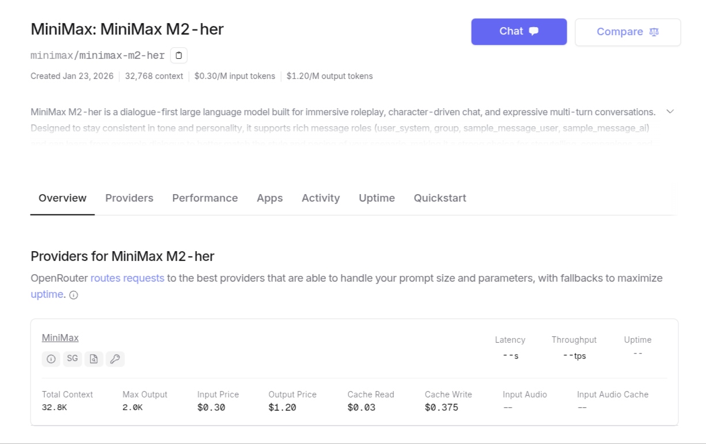
Task: Click the key icon under MiniMax provider
Action: pos(115,359)
